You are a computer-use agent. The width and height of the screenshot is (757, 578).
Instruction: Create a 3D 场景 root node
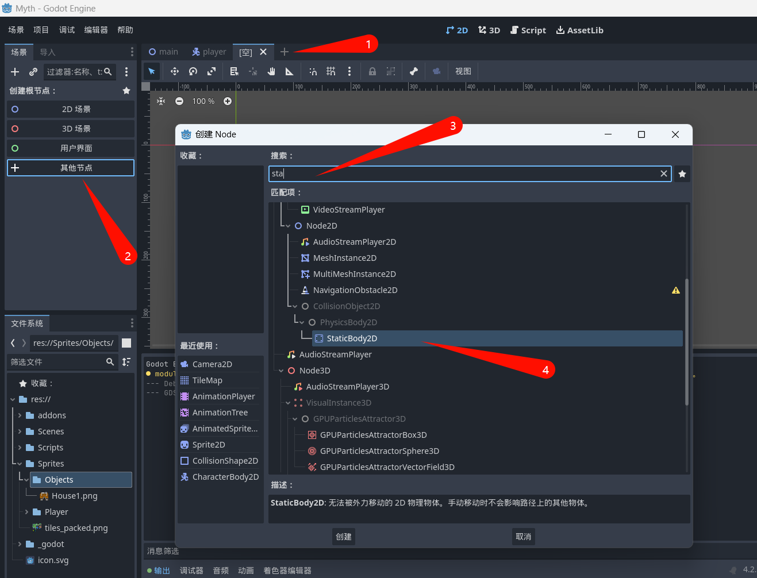[71, 129]
